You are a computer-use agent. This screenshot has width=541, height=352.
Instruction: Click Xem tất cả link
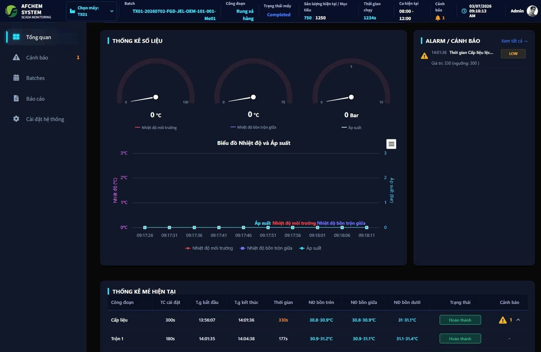click(x=514, y=41)
